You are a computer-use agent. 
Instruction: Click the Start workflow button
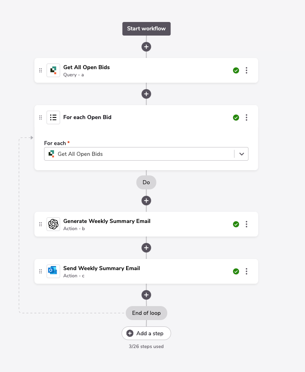pyautogui.click(x=146, y=29)
